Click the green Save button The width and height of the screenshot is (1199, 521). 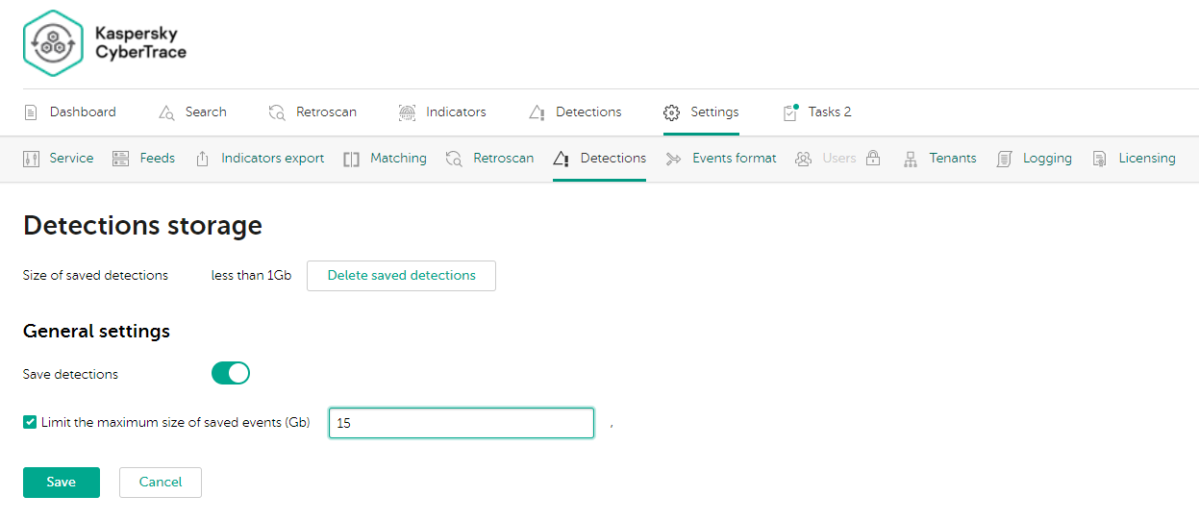62,483
